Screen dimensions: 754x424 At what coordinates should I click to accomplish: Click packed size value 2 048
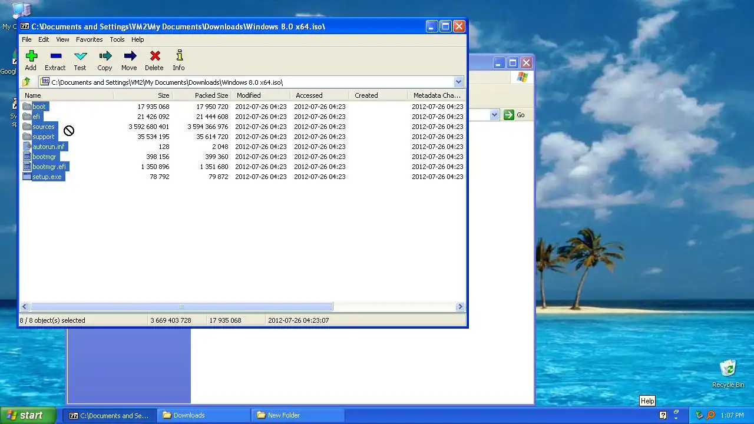pyautogui.click(x=220, y=147)
